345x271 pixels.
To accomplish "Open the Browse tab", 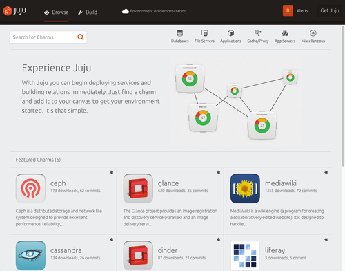I will 57,12.
